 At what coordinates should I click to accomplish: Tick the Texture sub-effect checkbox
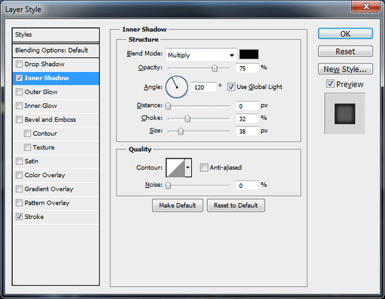coord(27,148)
